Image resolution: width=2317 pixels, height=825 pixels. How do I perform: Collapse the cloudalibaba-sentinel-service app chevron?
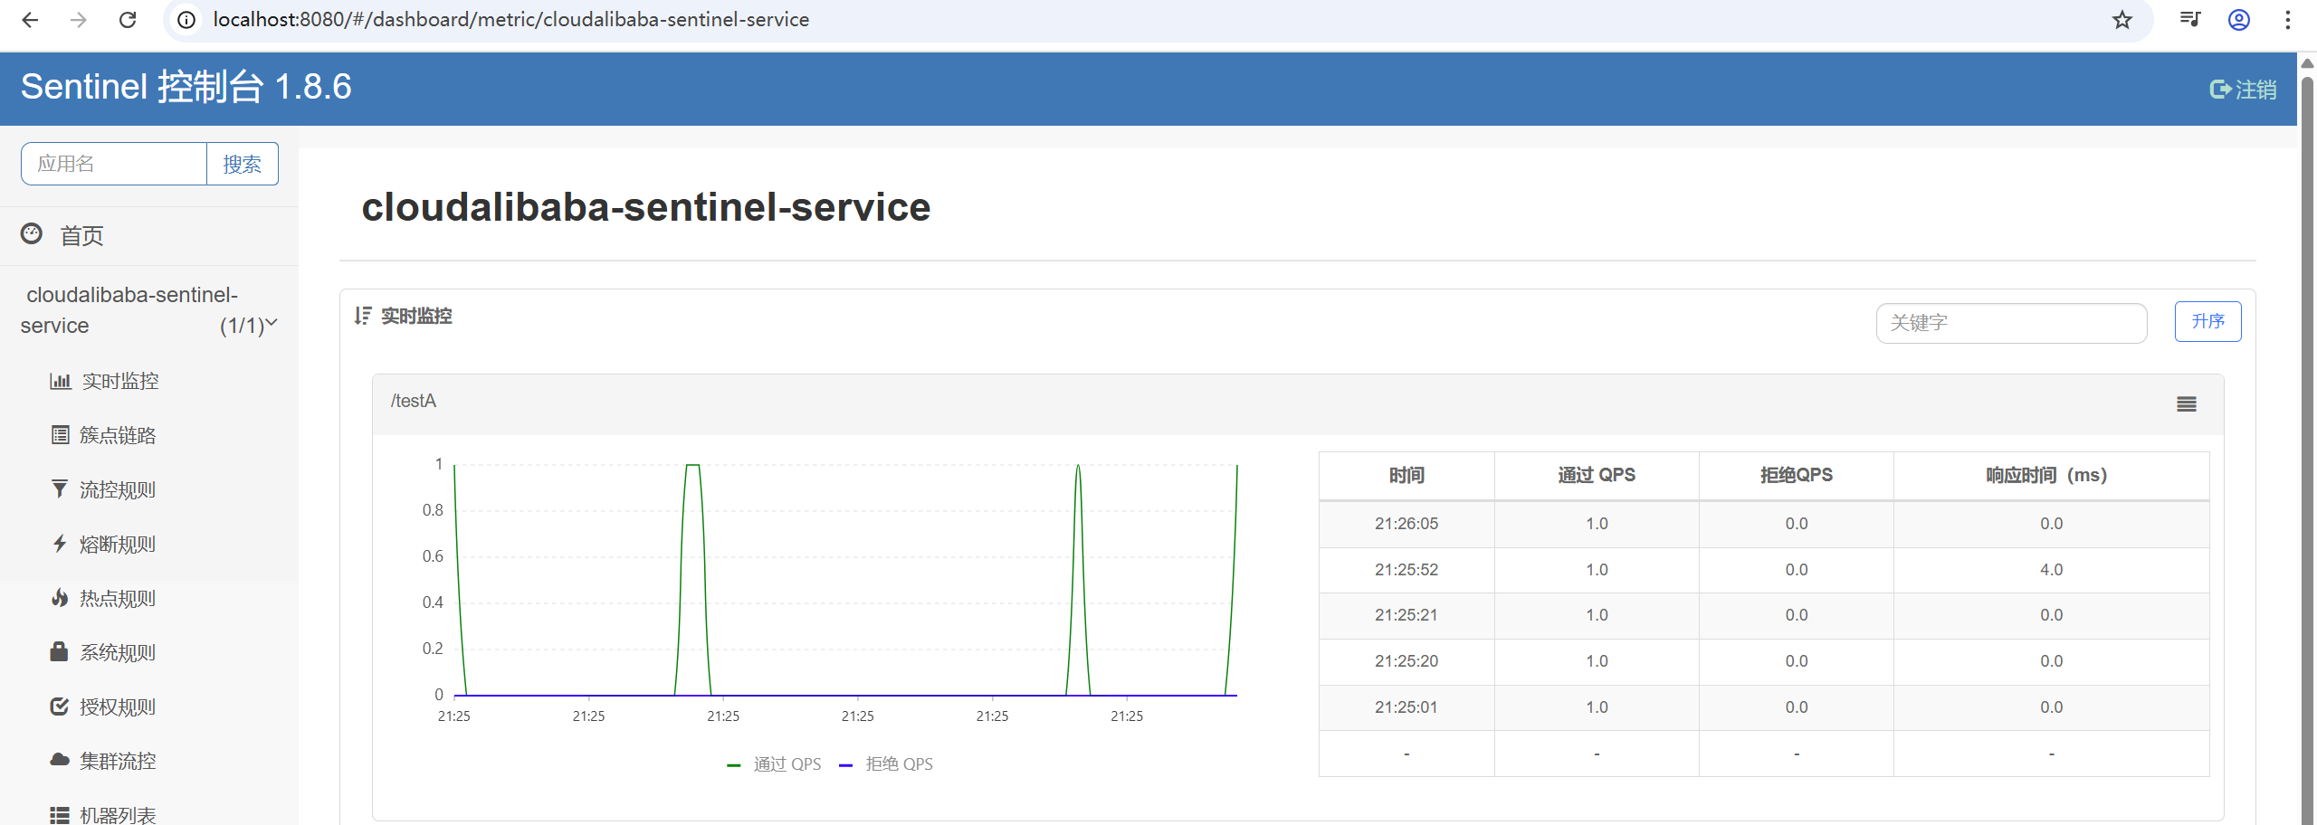271,323
